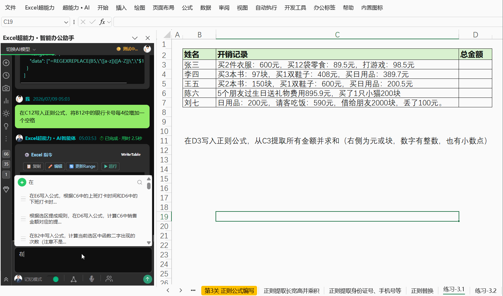Click the lightbulb tips icon in sidebar
Screen dimensions: 503x296
6,126
